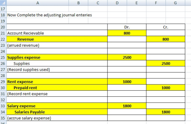Select the 'Supplies' account cell in row 26
191x124 pixels.
point(57,63)
